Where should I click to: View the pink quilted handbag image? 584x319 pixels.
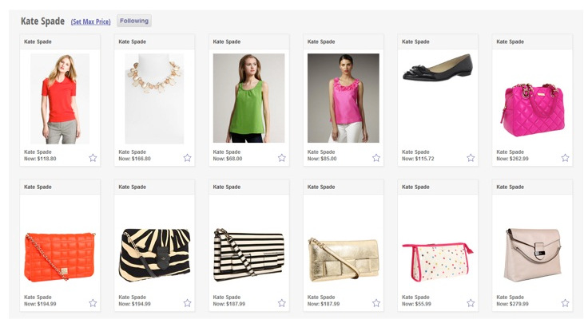(533, 110)
